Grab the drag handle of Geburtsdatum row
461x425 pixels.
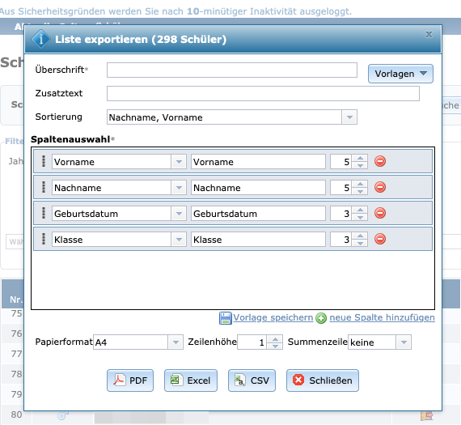(44, 213)
